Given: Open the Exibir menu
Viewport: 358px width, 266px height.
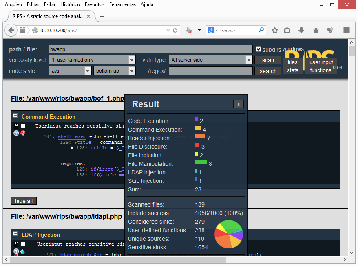Looking at the screenshot, I should tap(50, 4).
